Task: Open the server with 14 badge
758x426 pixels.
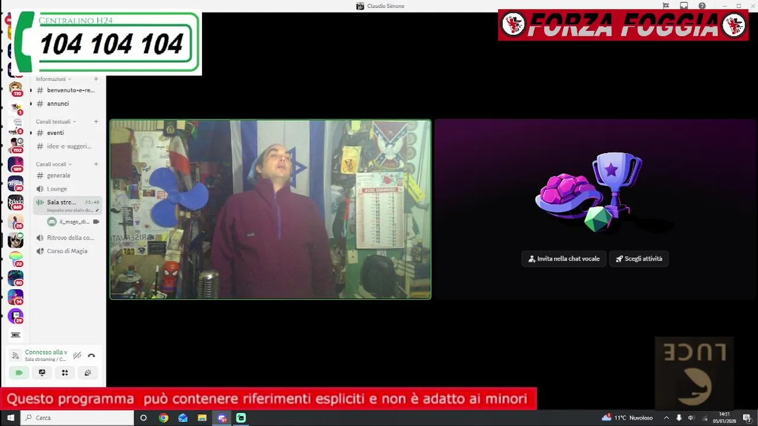Action: 15,297
